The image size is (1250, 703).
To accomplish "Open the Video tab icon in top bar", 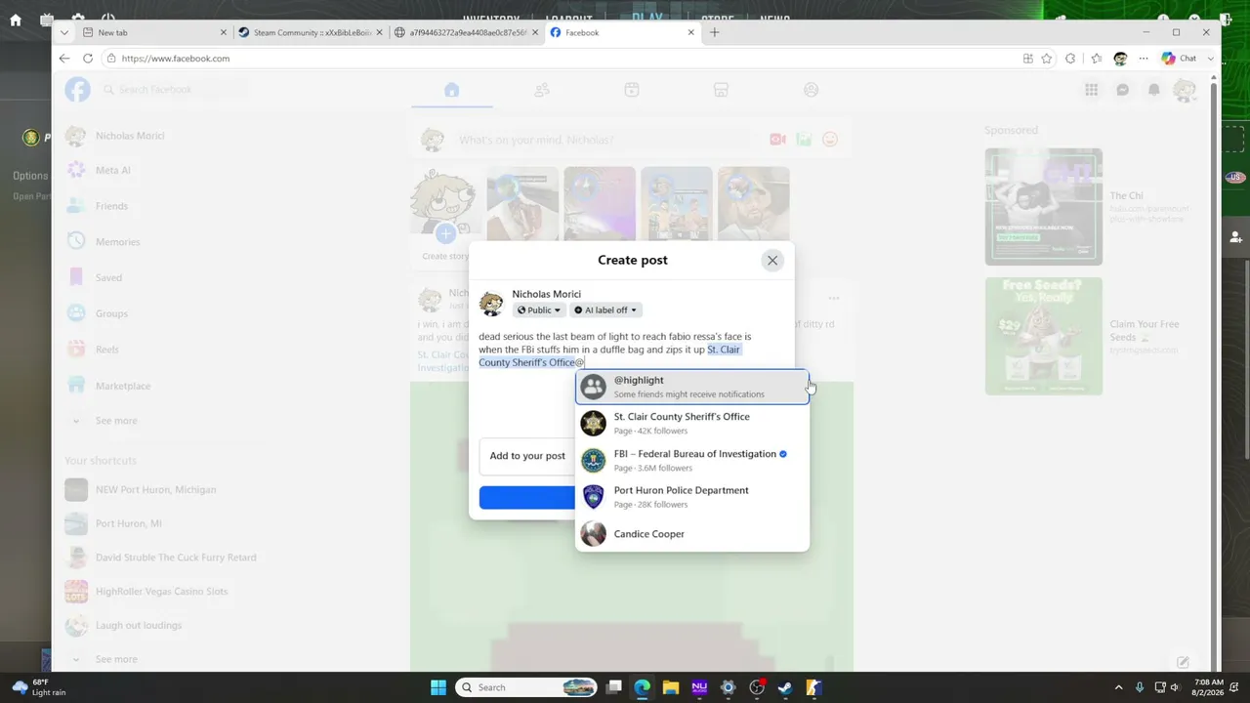I will click(632, 90).
